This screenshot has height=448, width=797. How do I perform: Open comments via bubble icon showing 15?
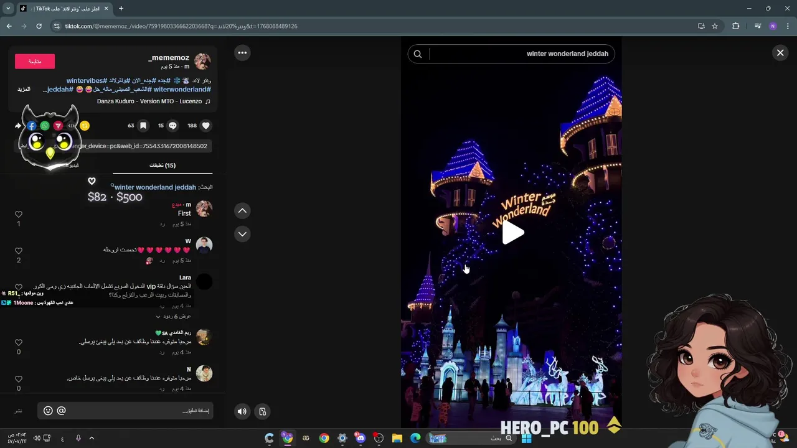coord(172,126)
